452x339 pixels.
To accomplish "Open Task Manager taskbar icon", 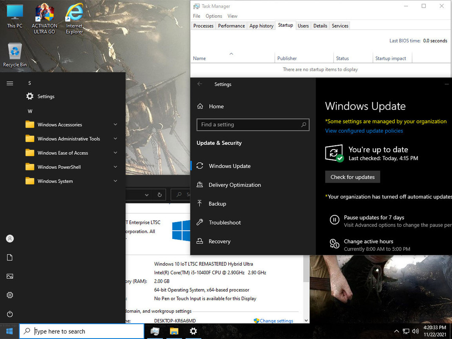I will coord(155,331).
